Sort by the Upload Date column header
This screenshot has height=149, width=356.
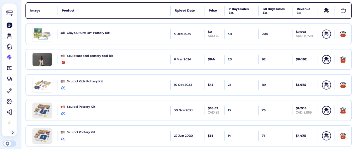(184, 11)
